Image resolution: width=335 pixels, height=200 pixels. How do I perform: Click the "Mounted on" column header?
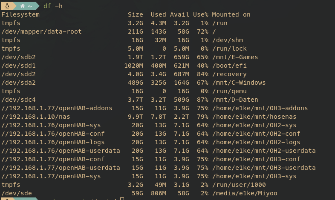[231, 14]
